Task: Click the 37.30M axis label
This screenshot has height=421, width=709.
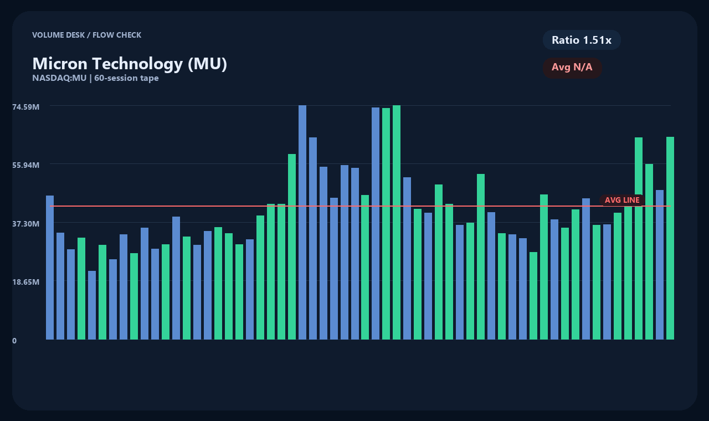Action: point(26,223)
